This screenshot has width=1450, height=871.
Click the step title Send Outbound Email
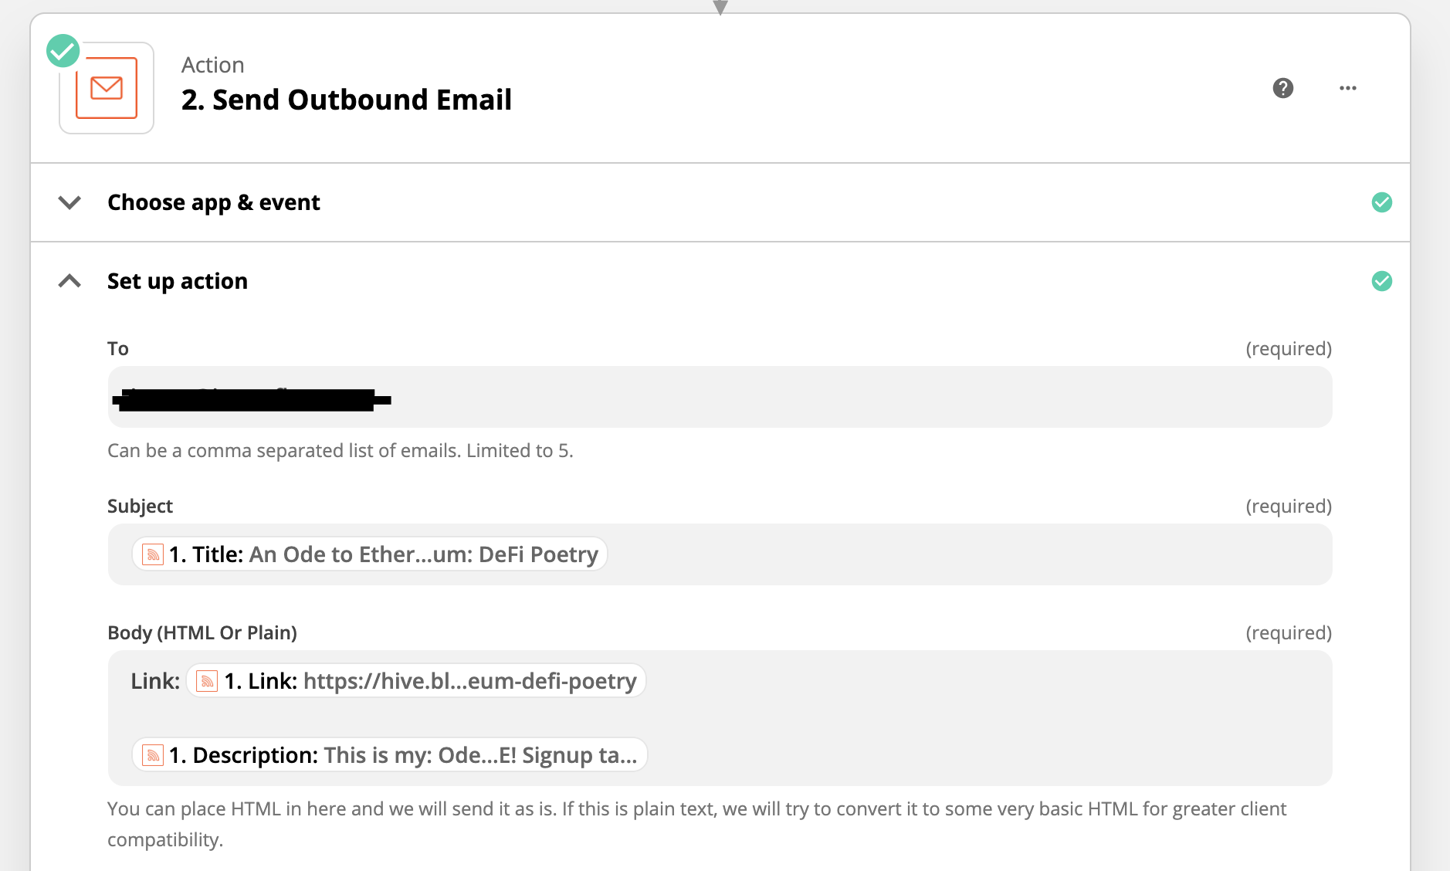point(347,100)
